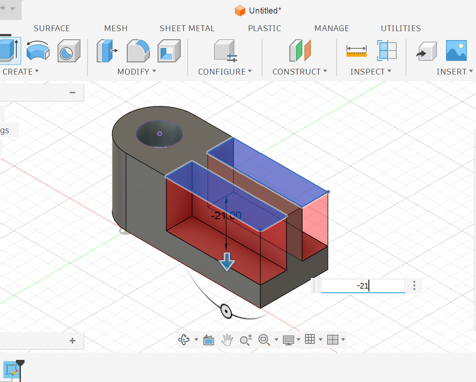Click the Untitled* document title
476x382 pixels.
(265, 11)
